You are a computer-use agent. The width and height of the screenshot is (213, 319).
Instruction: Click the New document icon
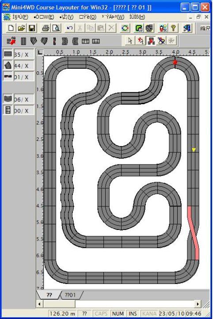(x=11, y=28)
